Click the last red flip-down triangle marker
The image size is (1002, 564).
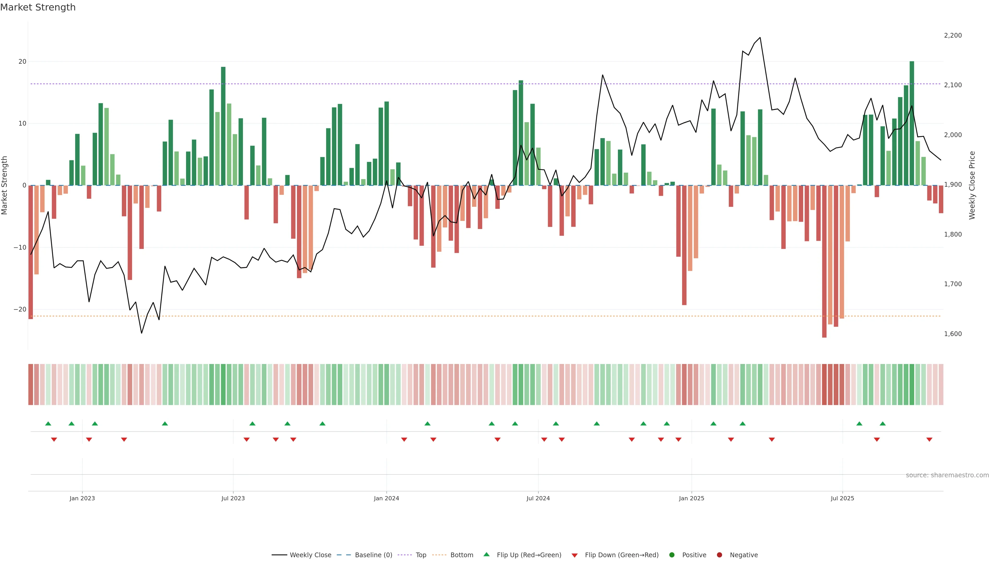tap(929, 439)
